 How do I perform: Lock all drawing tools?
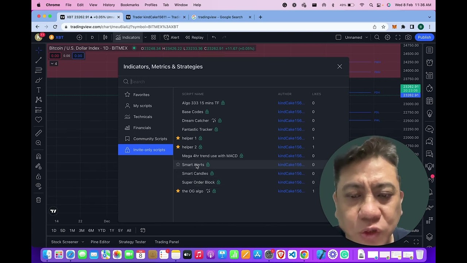pyautogui.click(x=39, y=176)
